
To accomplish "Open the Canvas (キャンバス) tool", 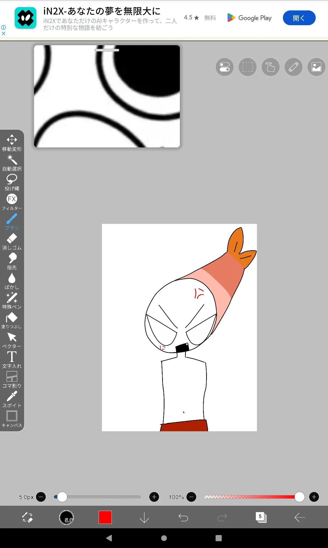I will (12, 419).
